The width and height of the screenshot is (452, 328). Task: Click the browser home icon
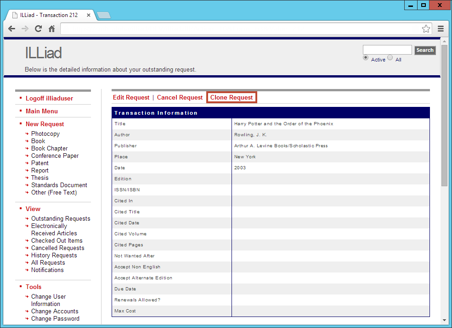click(x=51, y=28)
